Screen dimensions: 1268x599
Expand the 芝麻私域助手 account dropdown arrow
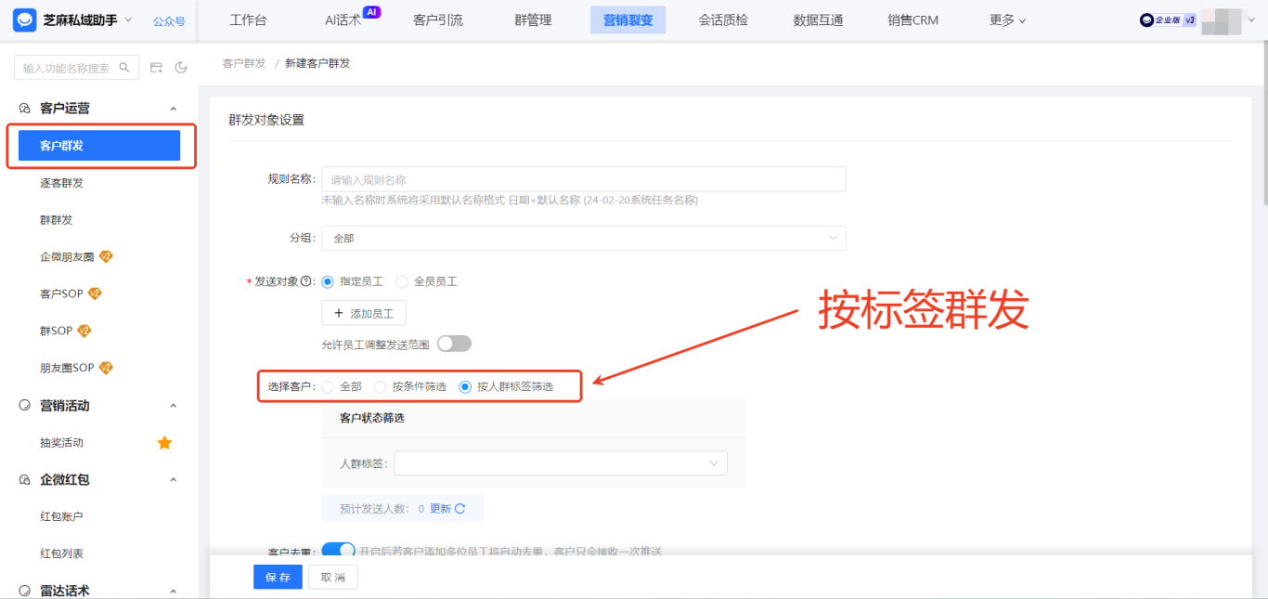point(128,20)
